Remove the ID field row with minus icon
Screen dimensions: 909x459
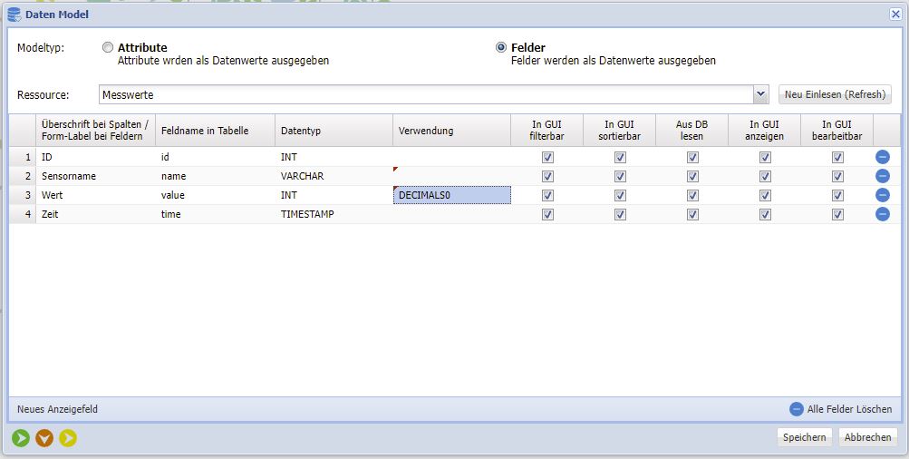882,157
